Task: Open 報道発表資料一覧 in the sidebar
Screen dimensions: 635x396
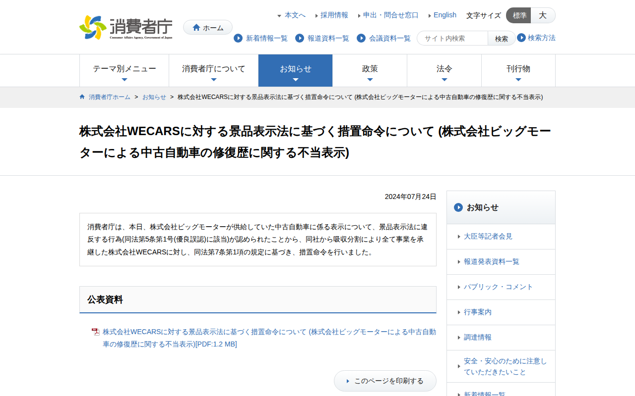Action: point(501,262)
